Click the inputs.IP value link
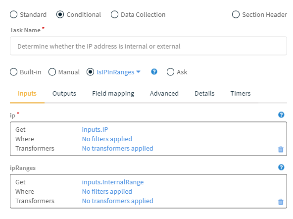 95,130
